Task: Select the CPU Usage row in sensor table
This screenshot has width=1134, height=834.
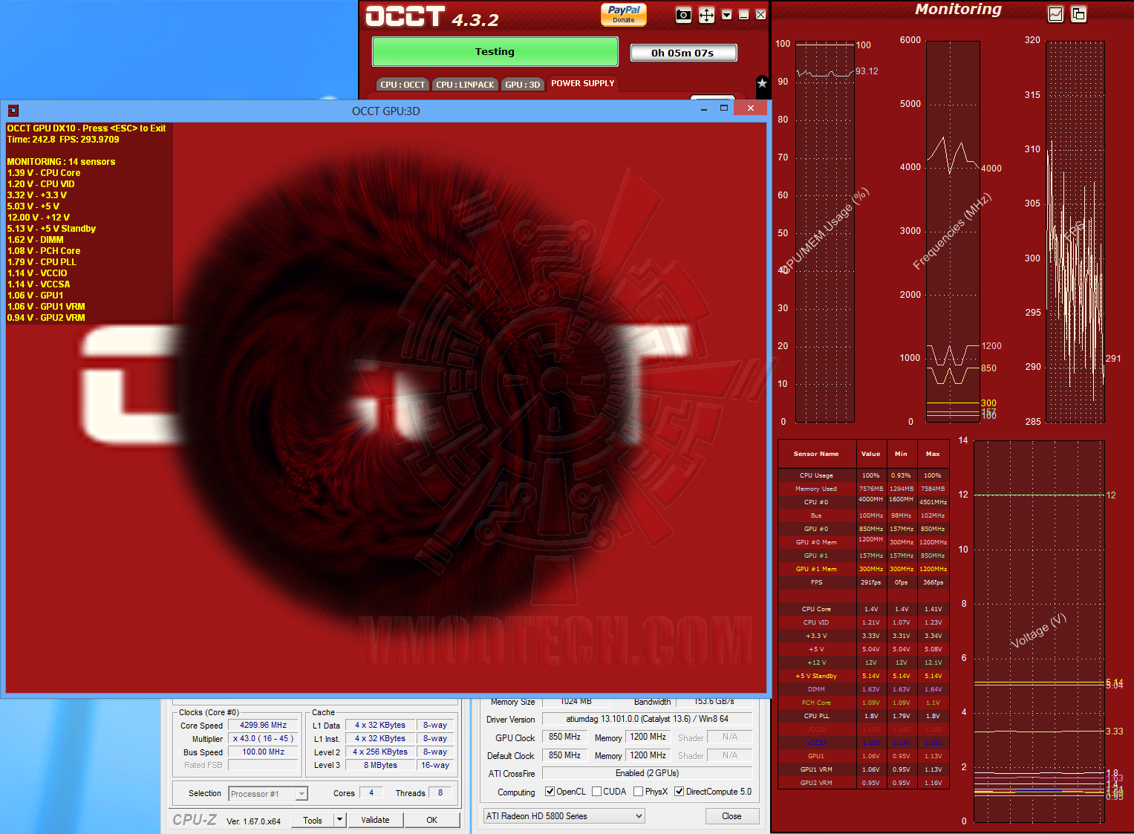Action: point(864,475)
